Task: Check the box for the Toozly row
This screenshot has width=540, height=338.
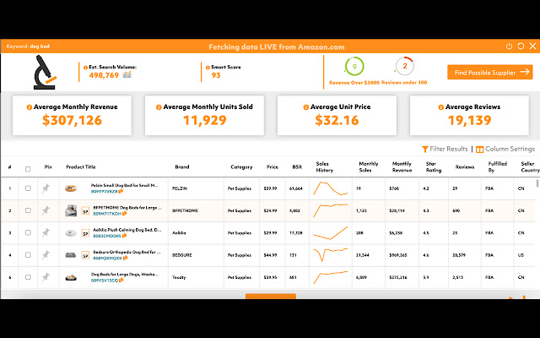Action: (28, 277)
